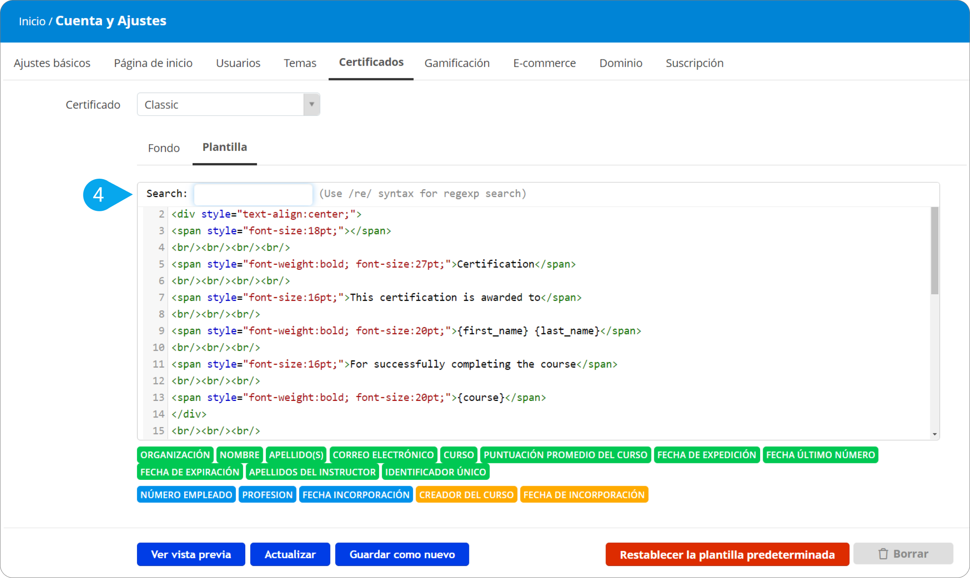The height and width of the screenshot is (578, 970).
Task: Click the Actualizar button
Action: (x=290, y=554)
